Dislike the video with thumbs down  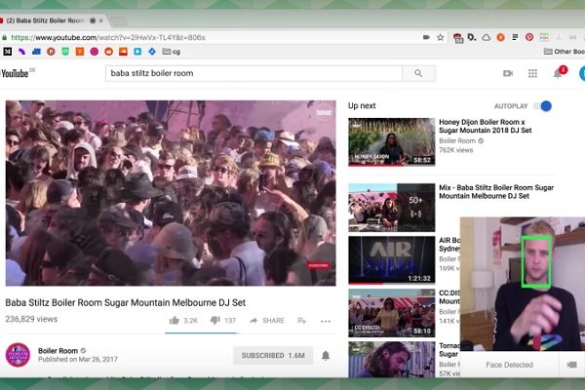(x=216, y=320)
